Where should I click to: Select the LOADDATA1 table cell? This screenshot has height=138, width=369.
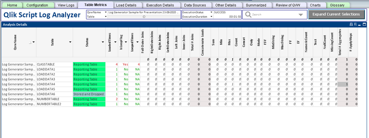click(x=55, y=69)
